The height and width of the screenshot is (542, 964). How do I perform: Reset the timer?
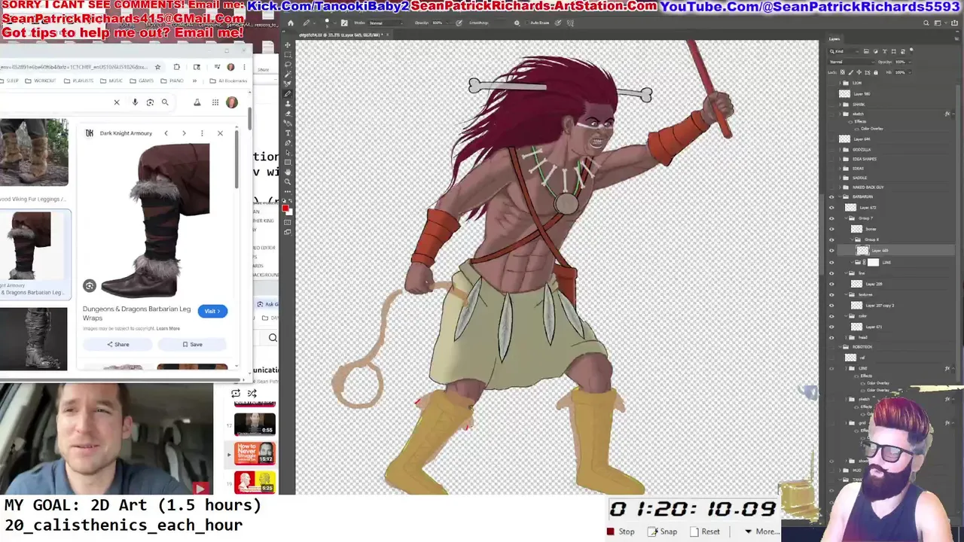pos(705,531)
